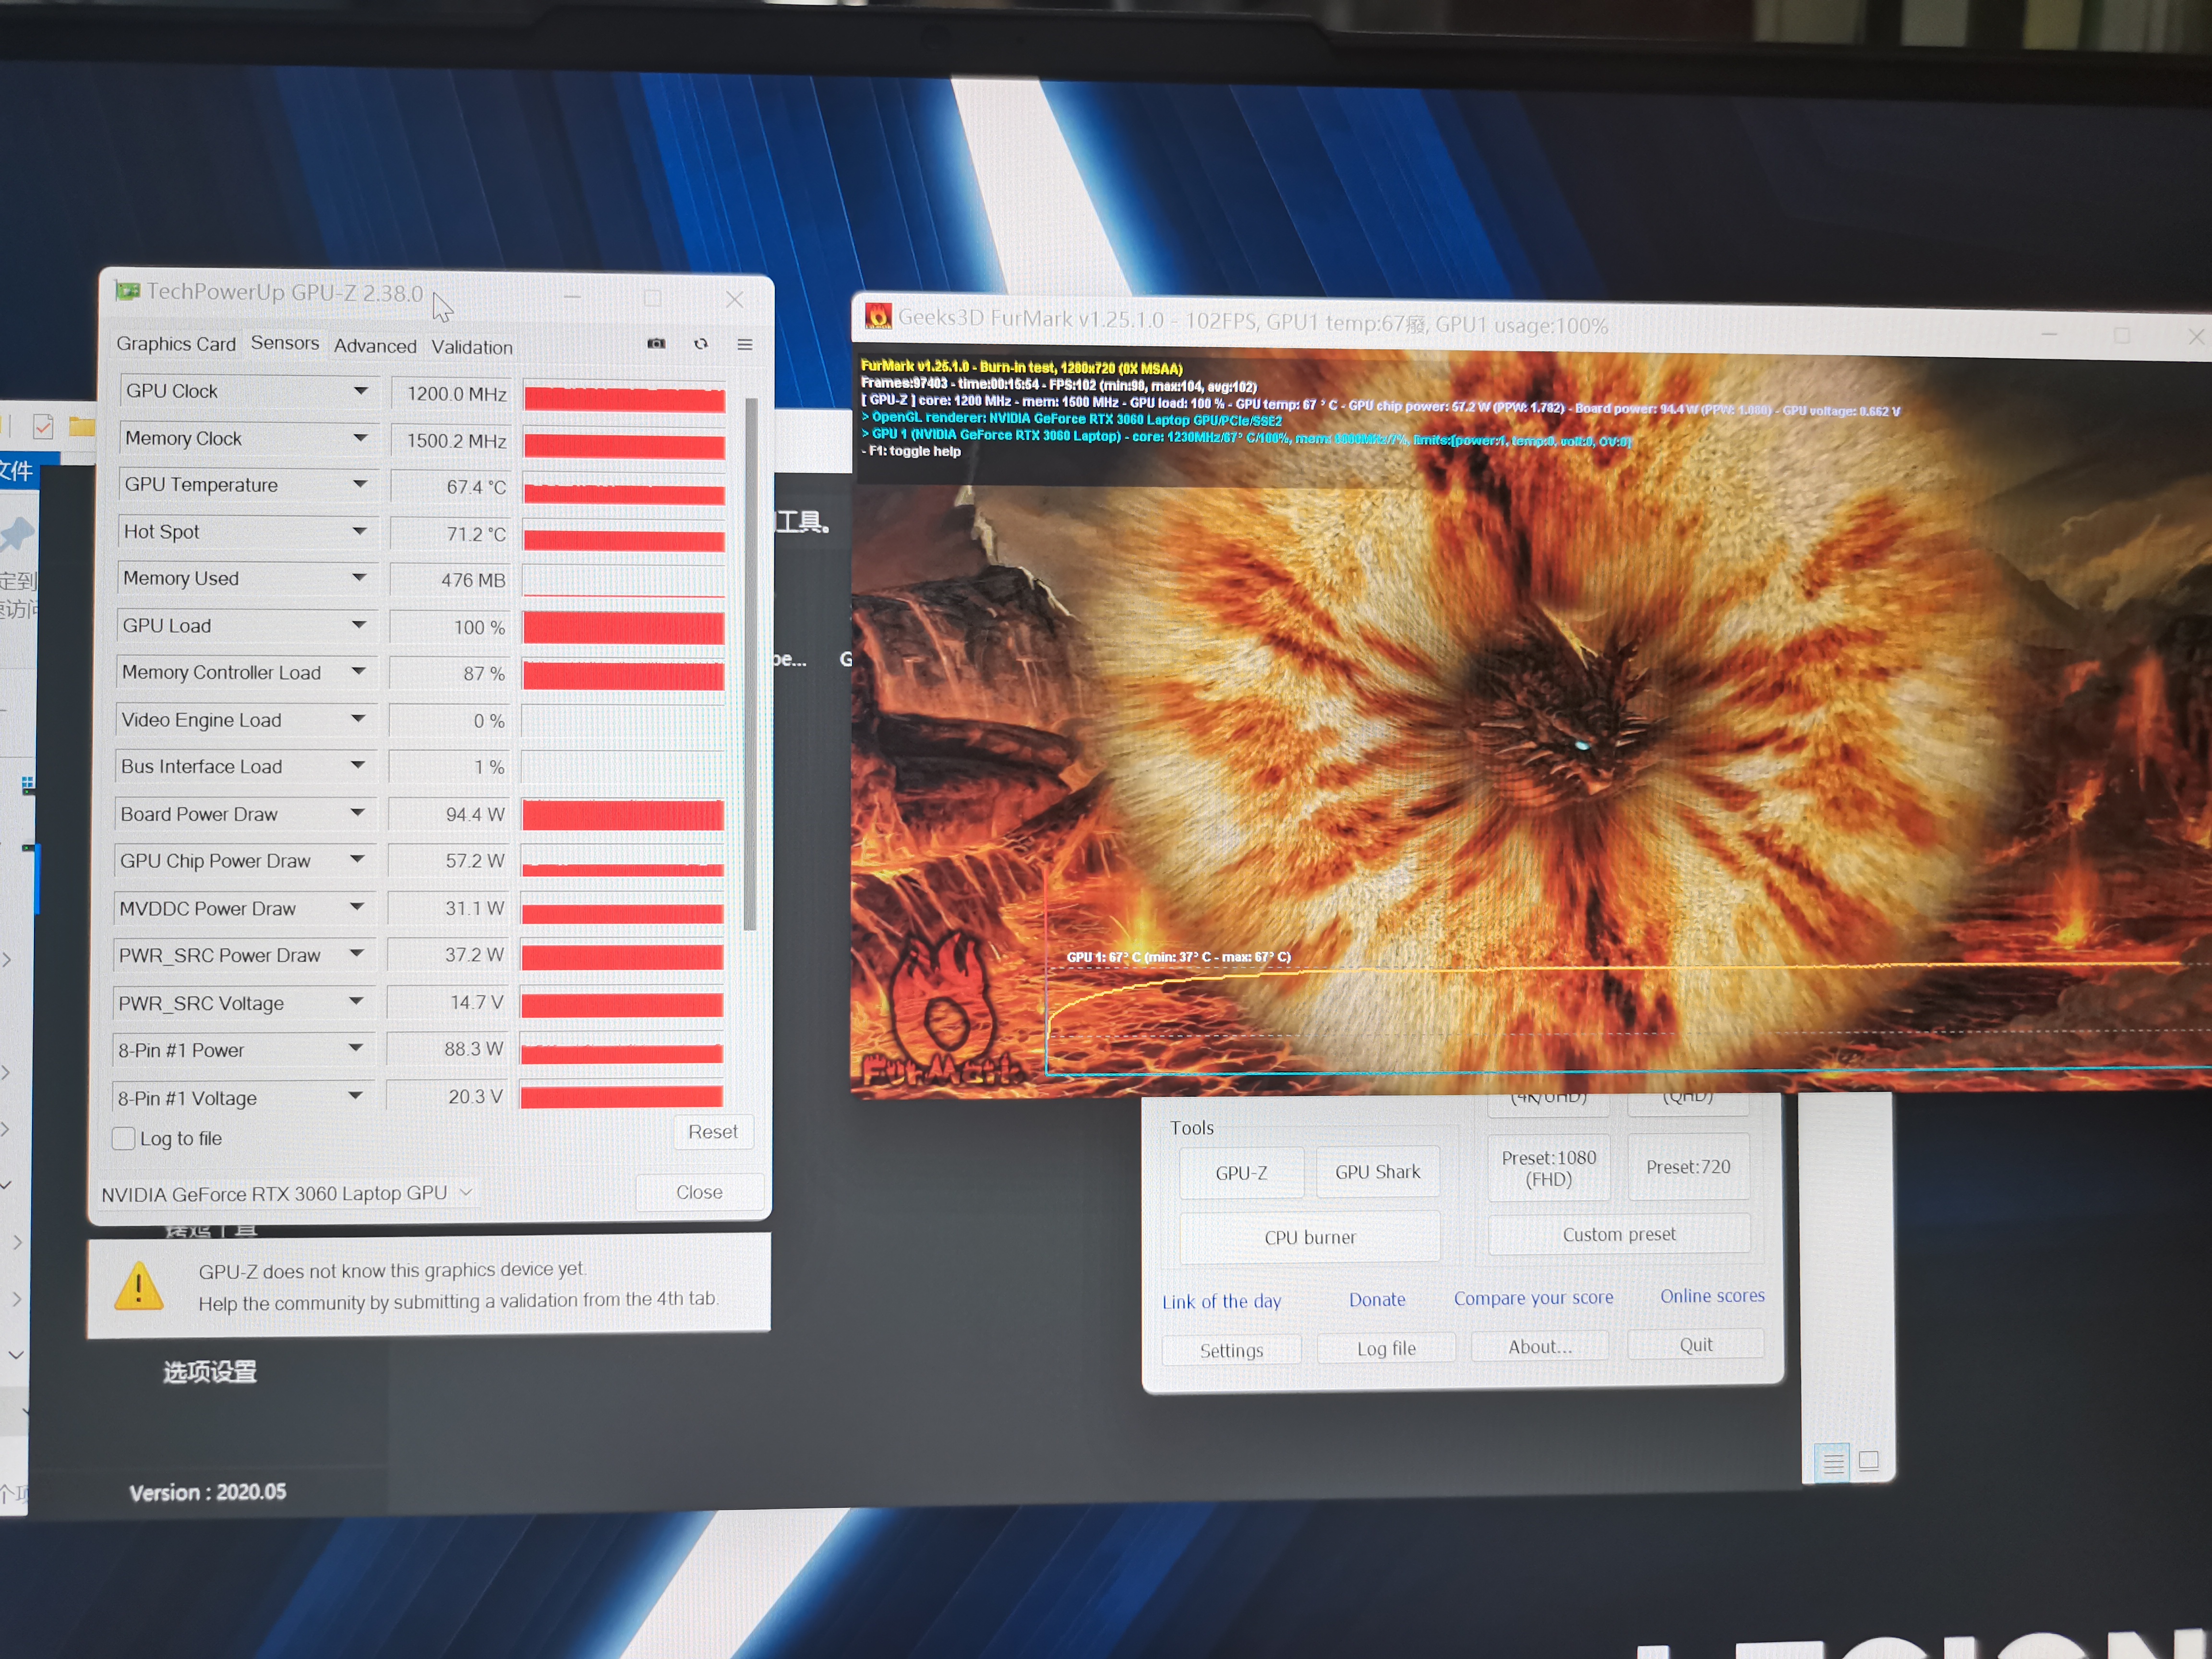
Task: Click the GPU Load red graph bar
Action: click(624, 628)
